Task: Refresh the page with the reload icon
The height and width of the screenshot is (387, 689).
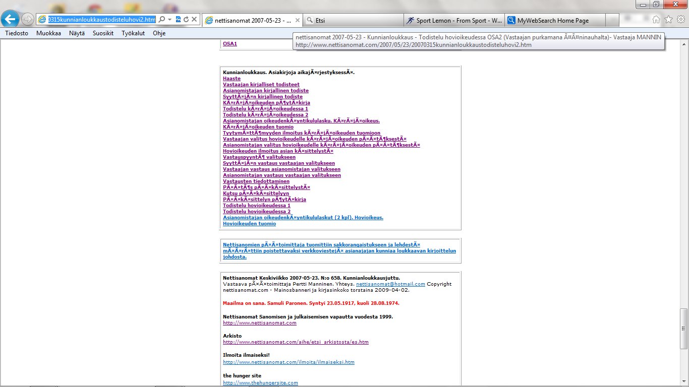Action: pyautogui.click(x=186, y=20)
